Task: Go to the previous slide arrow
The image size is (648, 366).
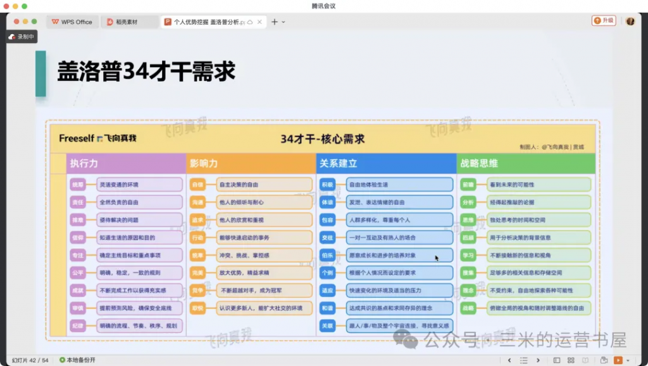Action: tap(509, 360)
